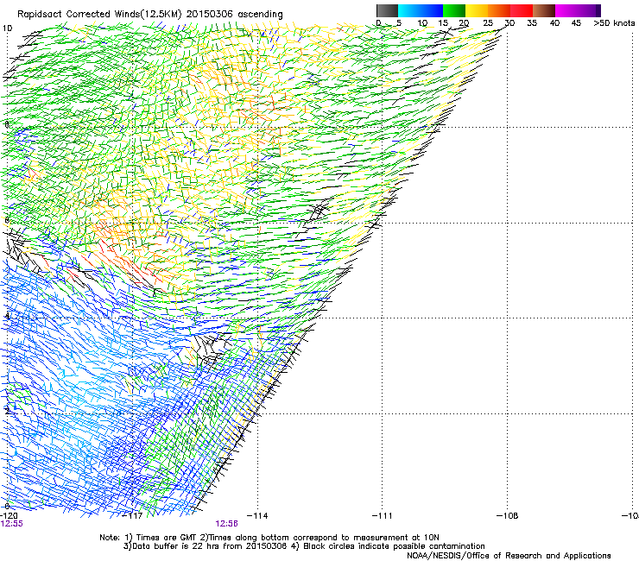Image resolution: width=639 pixels, height=561 pixels.
Task: Click the gray 0-5 knots legend segment
Action: coord(387,10)
